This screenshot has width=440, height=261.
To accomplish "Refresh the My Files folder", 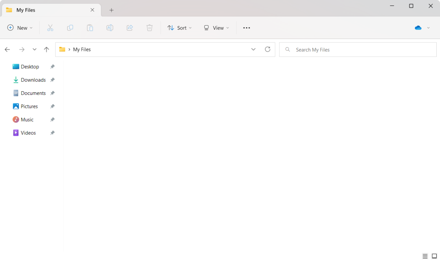I will (267, 49).
